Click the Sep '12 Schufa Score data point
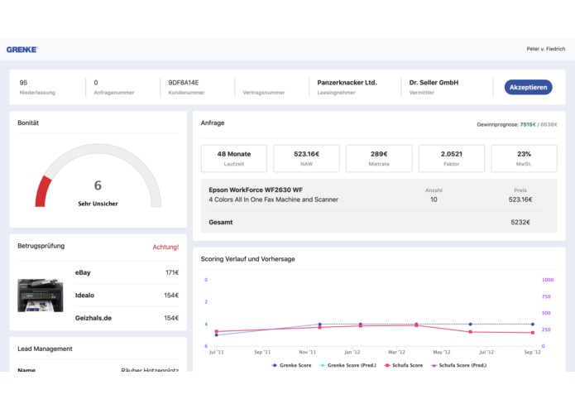This screenshot has width=575, height=409. [533, 333]
